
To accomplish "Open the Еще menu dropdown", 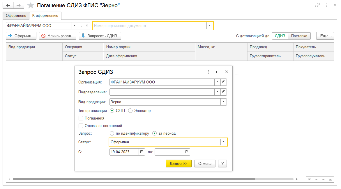I will [x=324, y=36].
